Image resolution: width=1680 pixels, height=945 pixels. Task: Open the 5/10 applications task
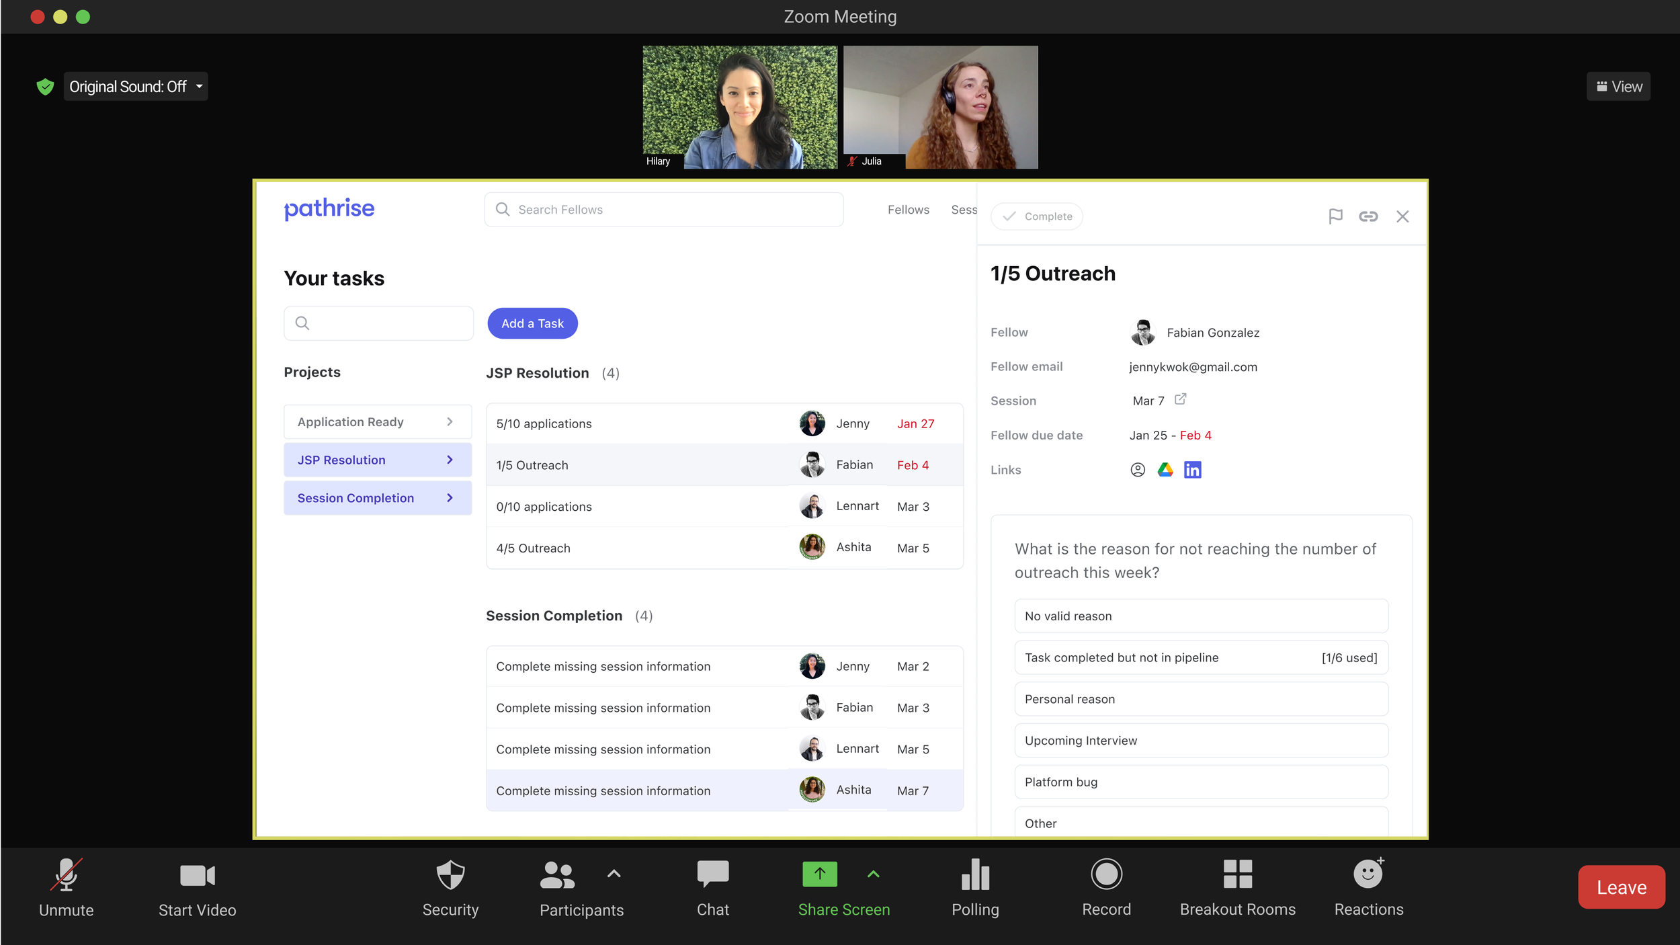coord(724,423)
